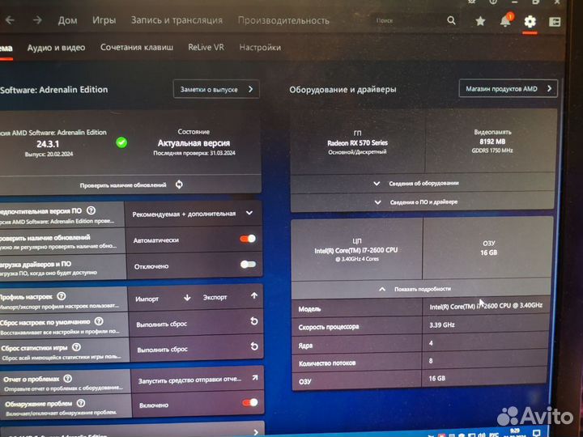Viewport: 583px width, 437px height.
Task: Click the Import down arrow
Action: [187, 298]
